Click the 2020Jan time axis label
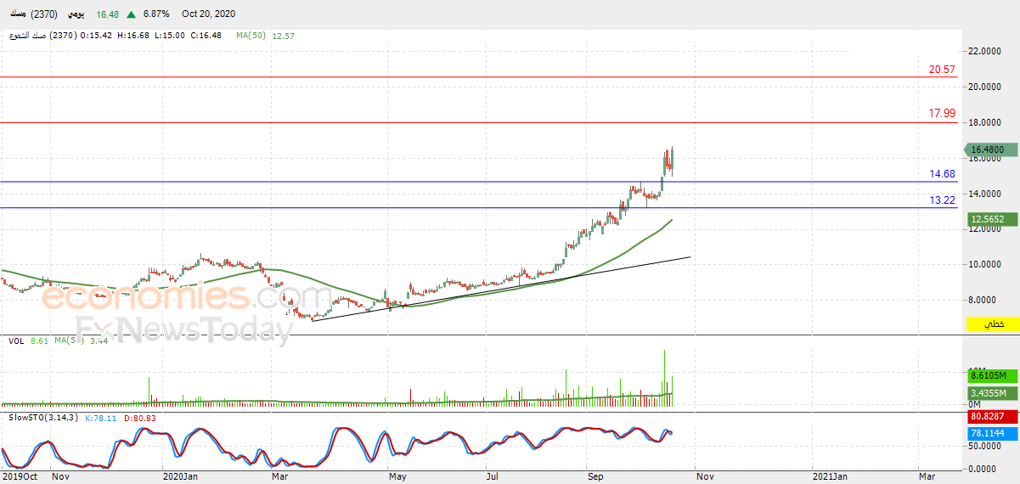 179,477
